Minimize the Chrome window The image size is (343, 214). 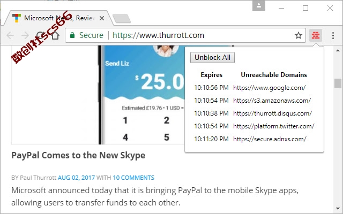pos(281,9)
